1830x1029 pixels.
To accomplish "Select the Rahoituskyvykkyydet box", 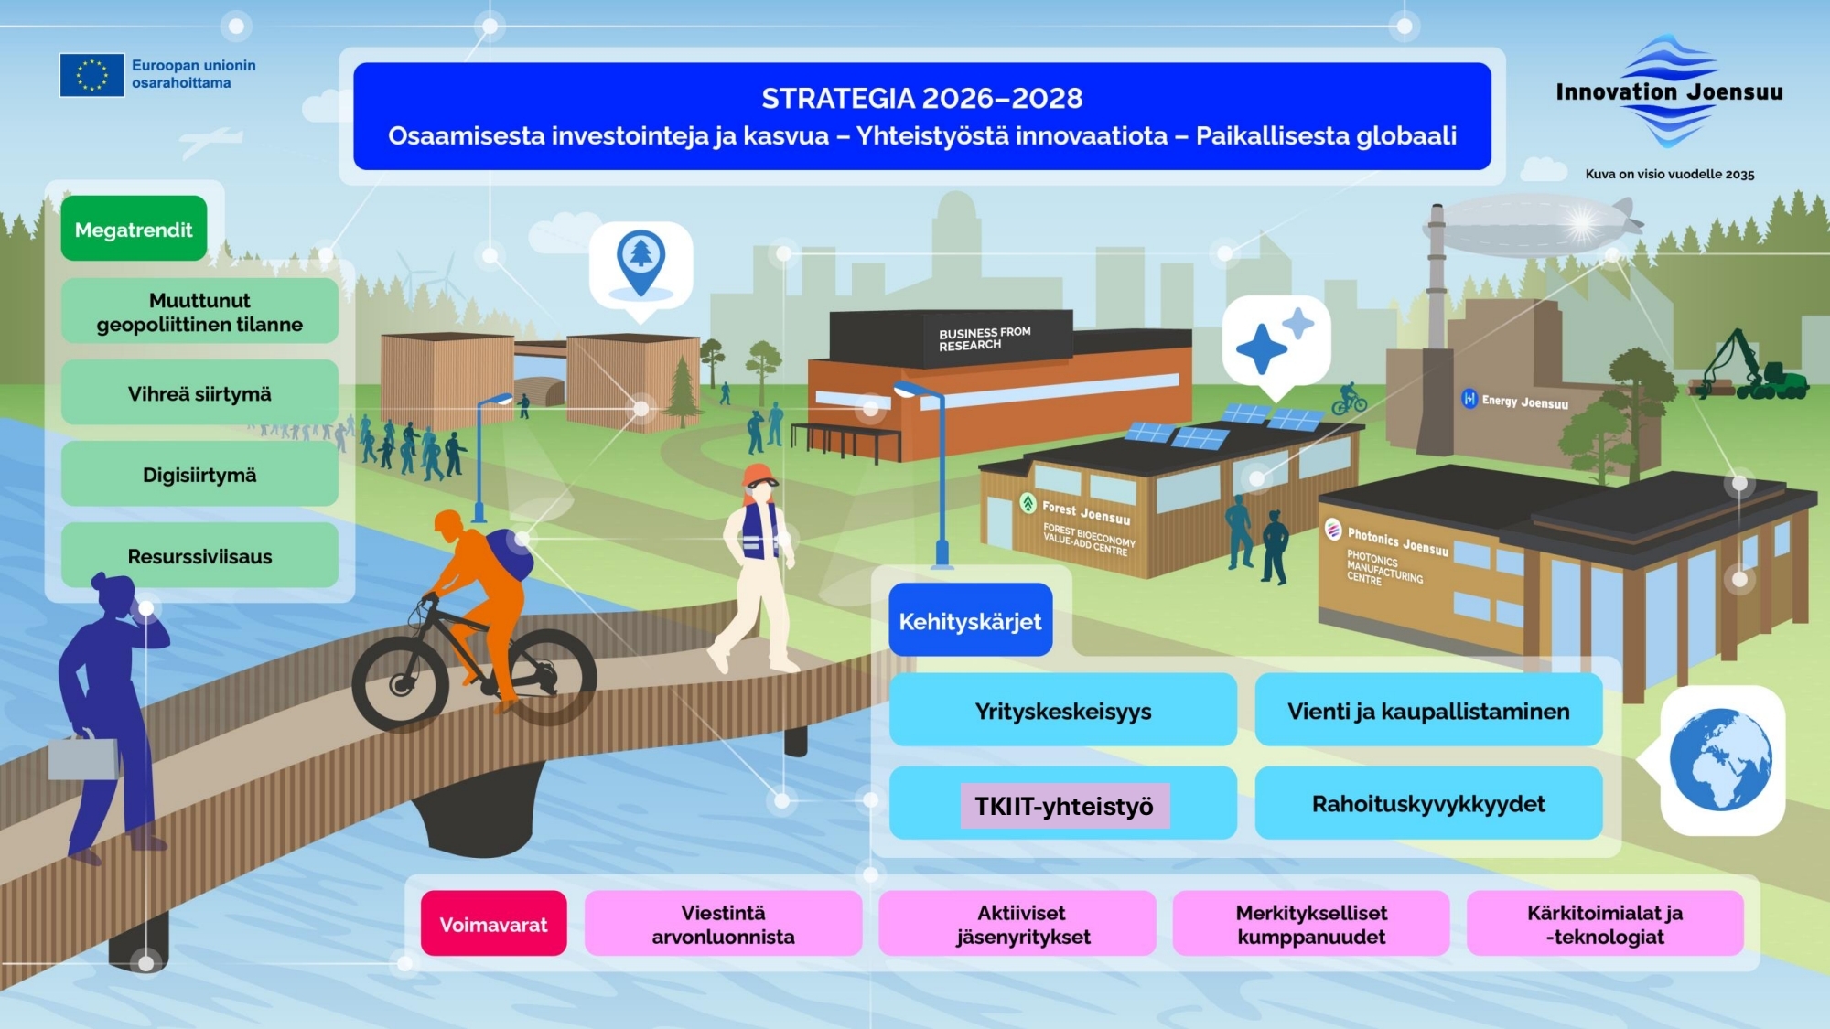I will point(1428,803).
